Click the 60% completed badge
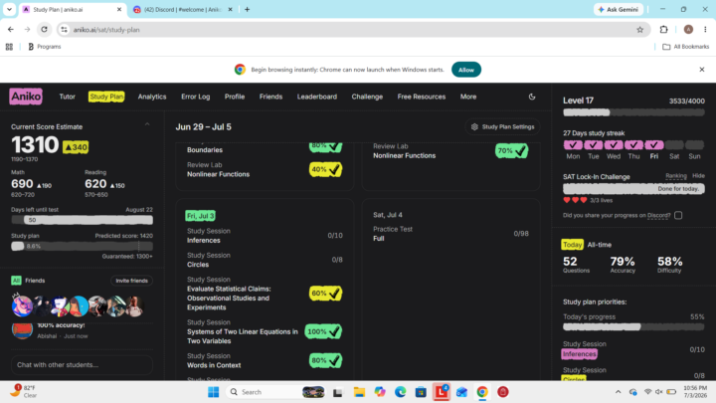This screenshot has height=403, width=716. (325, 293)
